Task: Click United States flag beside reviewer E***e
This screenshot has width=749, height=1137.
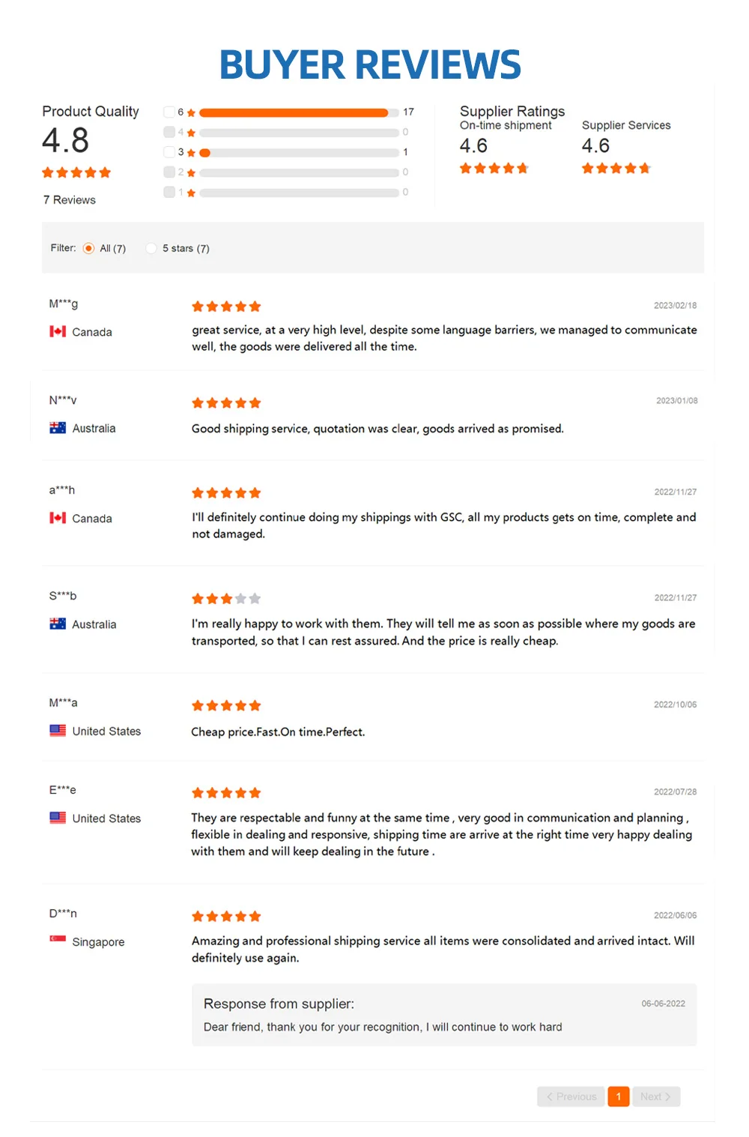Action: (x=58, y=818)
